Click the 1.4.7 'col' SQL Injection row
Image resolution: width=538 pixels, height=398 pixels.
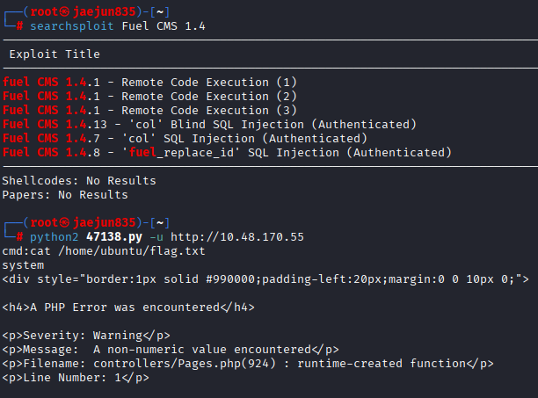(185, 139)
